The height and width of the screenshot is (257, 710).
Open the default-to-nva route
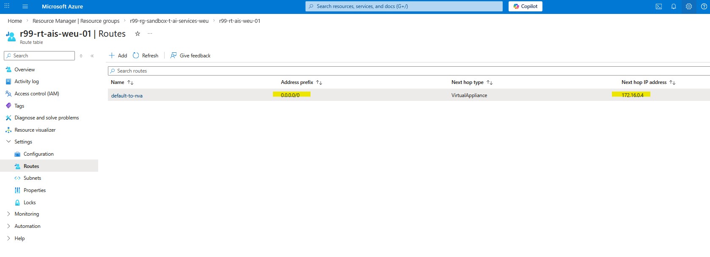pyautogui.click(x=127, y=96)
